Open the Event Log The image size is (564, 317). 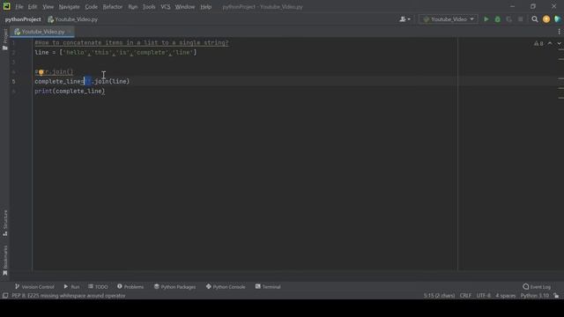[537, 287]
